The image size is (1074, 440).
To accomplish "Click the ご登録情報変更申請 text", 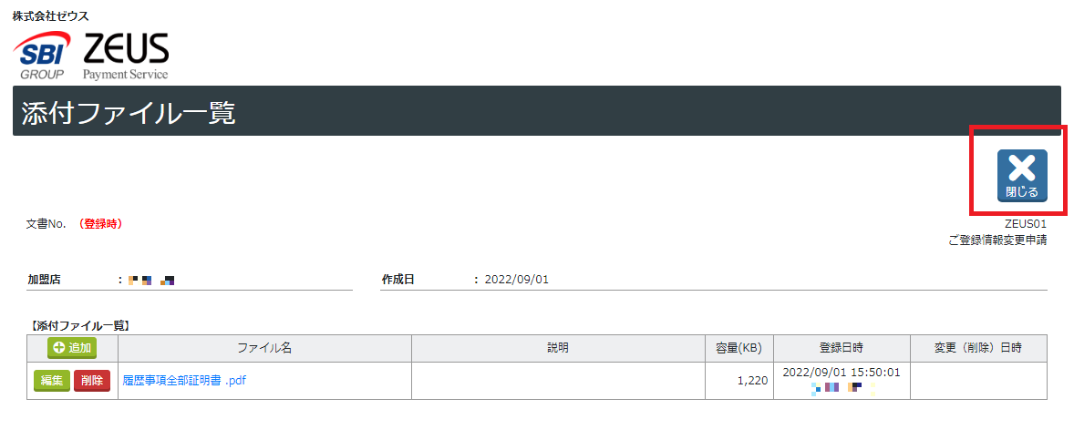I will coord(997,240).
